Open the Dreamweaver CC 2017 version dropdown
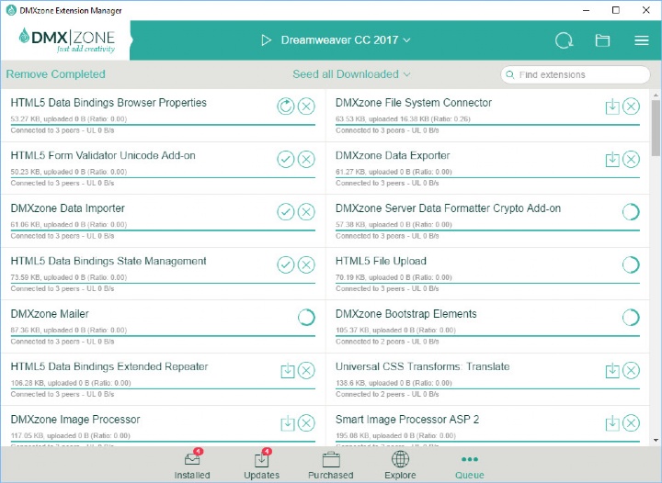 346,40
